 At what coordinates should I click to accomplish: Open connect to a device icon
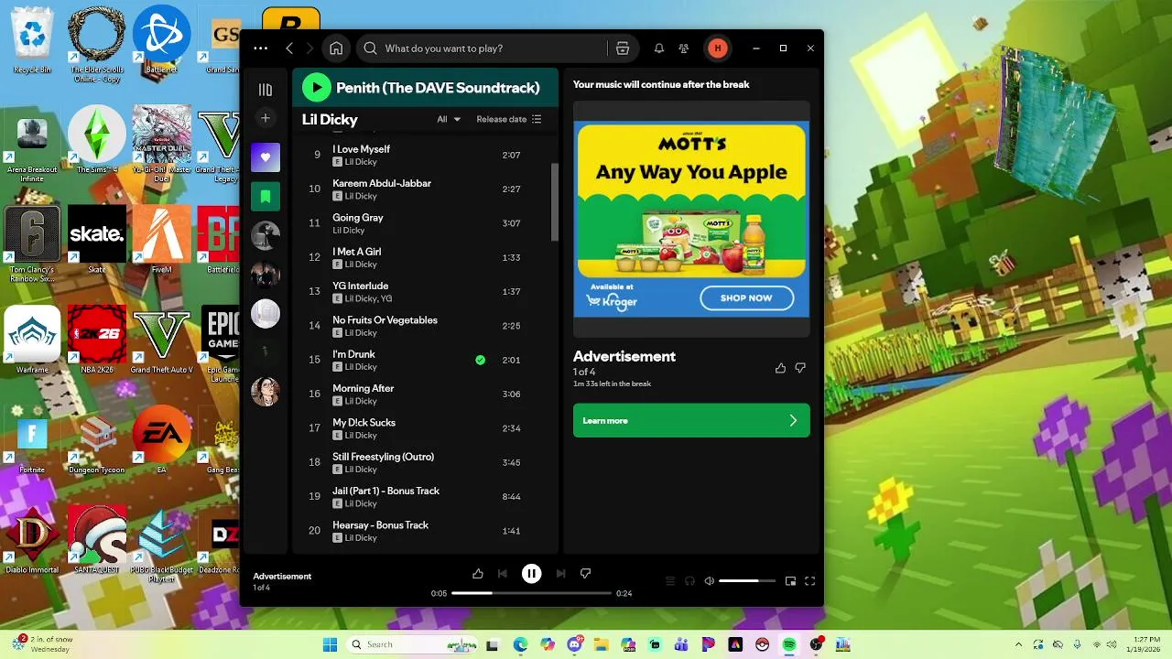[689, 581]
